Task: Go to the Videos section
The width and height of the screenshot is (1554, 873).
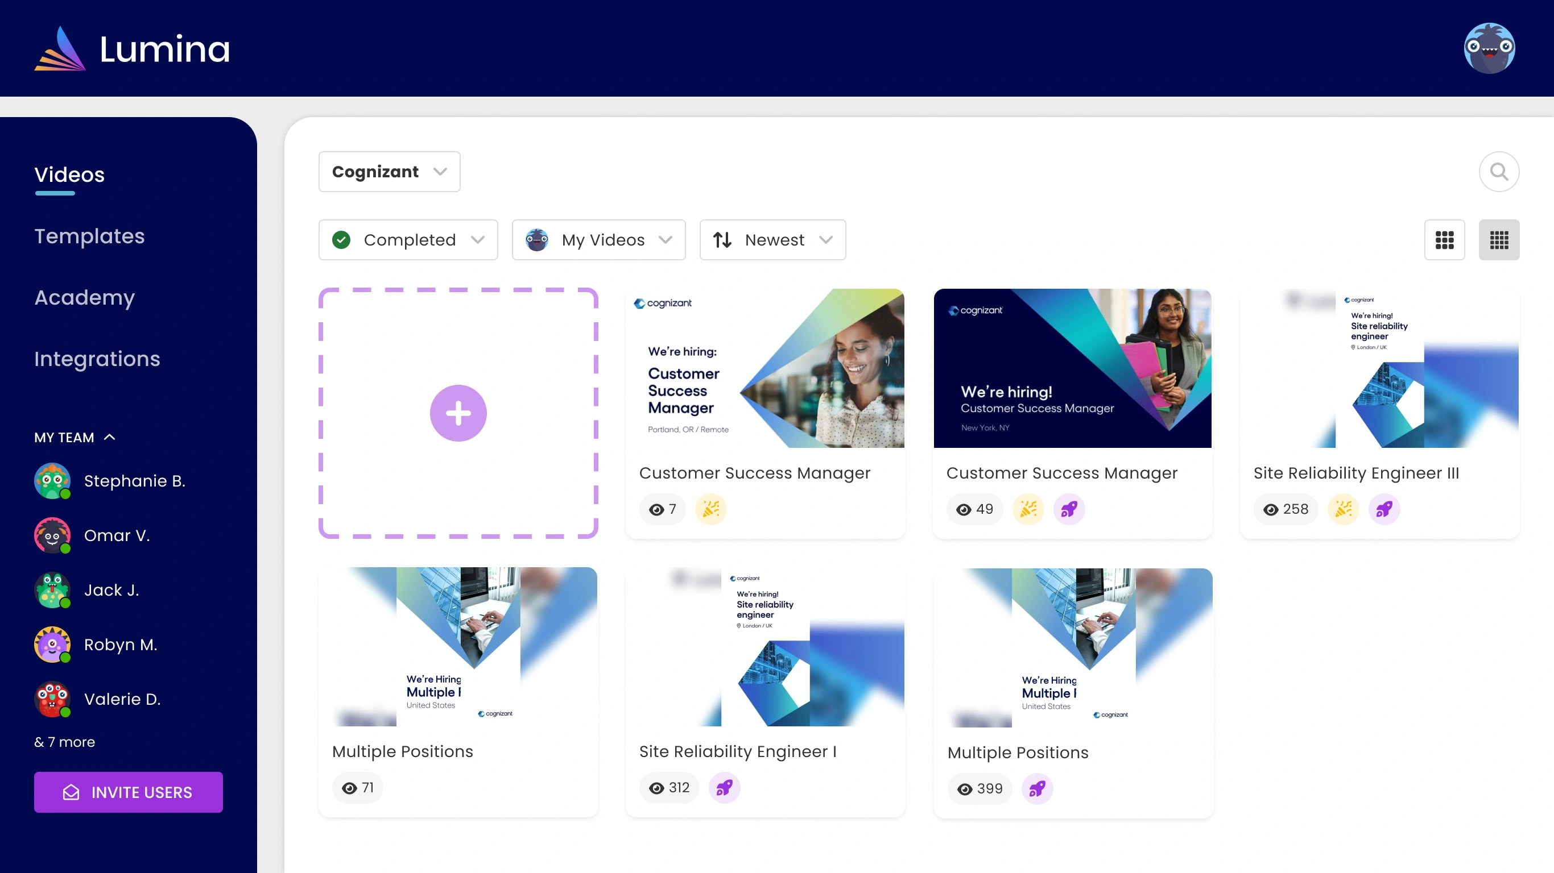Action: coord(69,175)
